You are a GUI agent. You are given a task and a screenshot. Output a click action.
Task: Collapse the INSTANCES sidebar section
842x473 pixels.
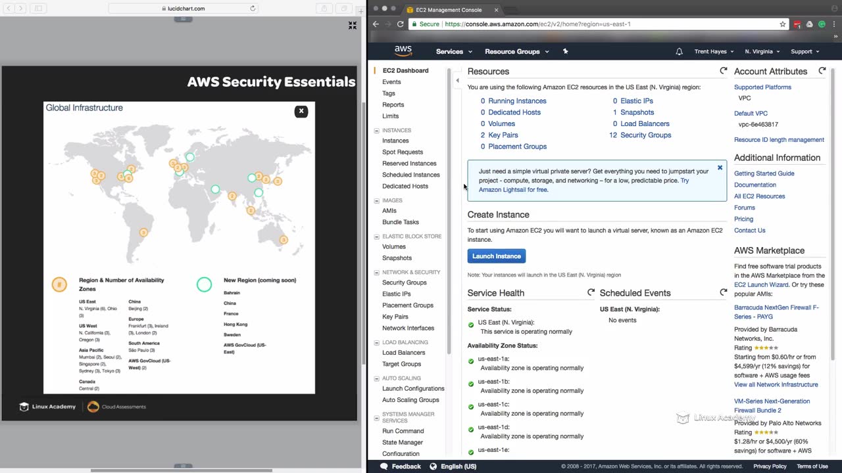[376, 130]
